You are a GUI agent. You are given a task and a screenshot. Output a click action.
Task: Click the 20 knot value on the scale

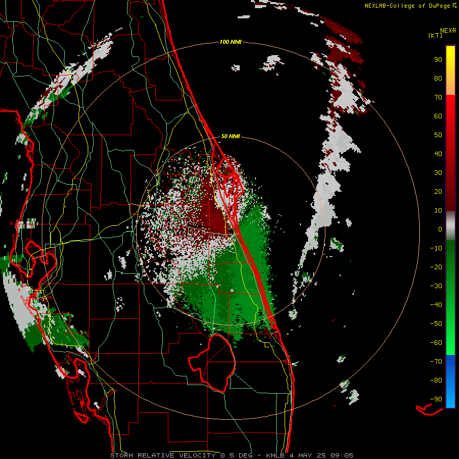438,192
